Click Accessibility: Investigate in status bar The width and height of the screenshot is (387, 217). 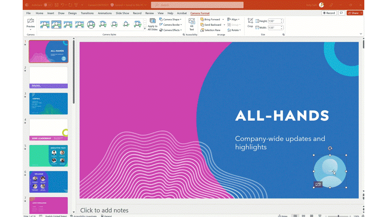(83, 216)
